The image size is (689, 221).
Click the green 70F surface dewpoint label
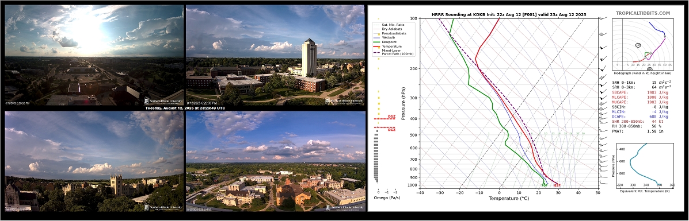(x=544, y=185)
